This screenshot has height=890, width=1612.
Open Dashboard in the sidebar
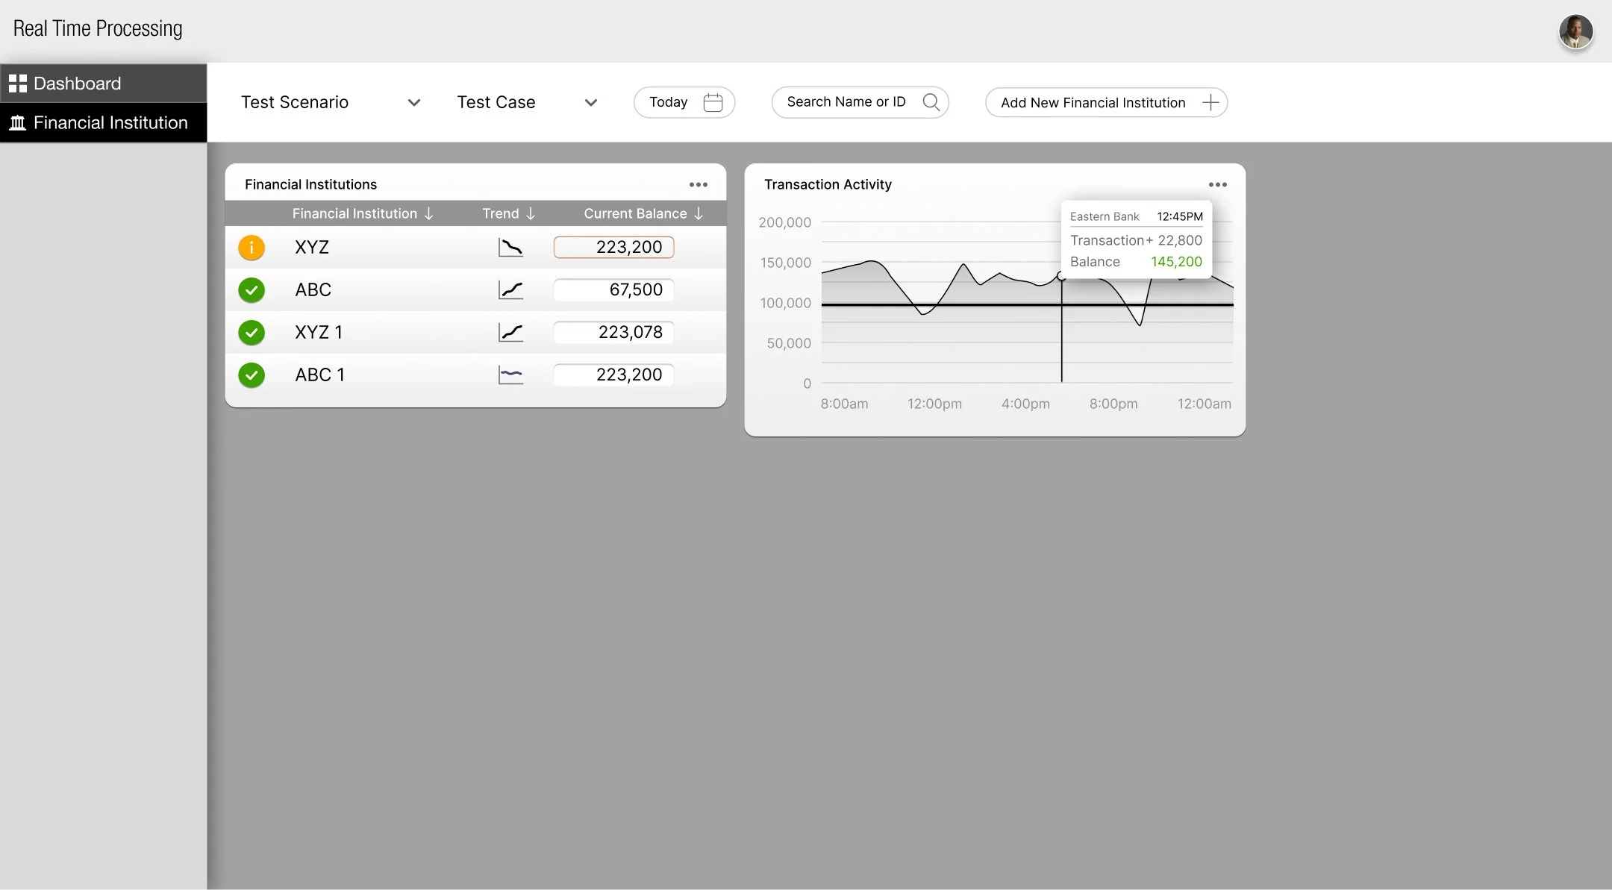(77, 84)
